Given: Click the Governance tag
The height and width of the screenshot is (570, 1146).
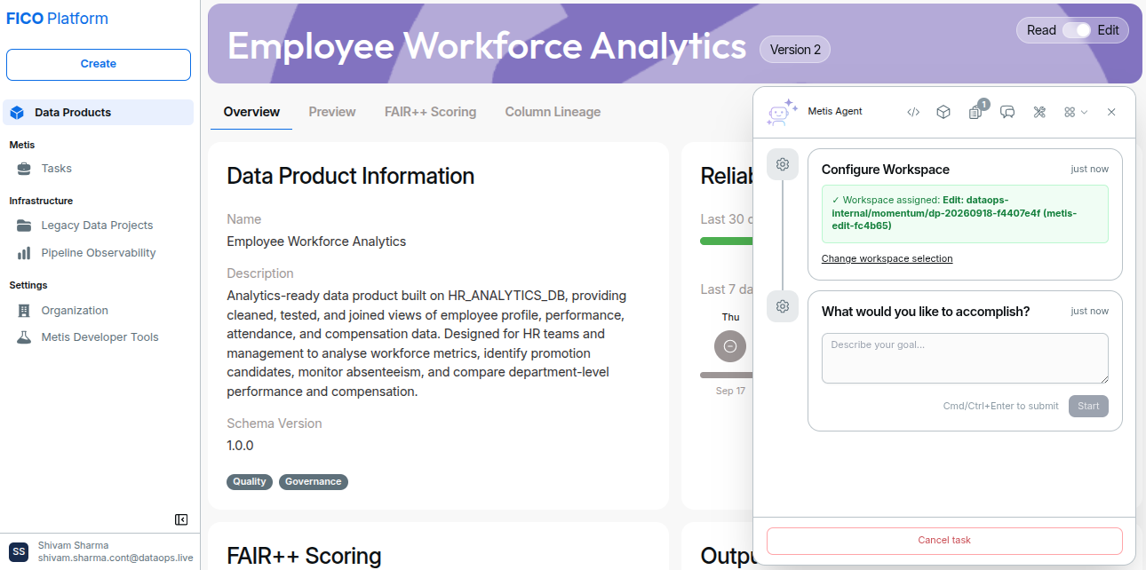Looking at the screenshot, I should [314, 482].
